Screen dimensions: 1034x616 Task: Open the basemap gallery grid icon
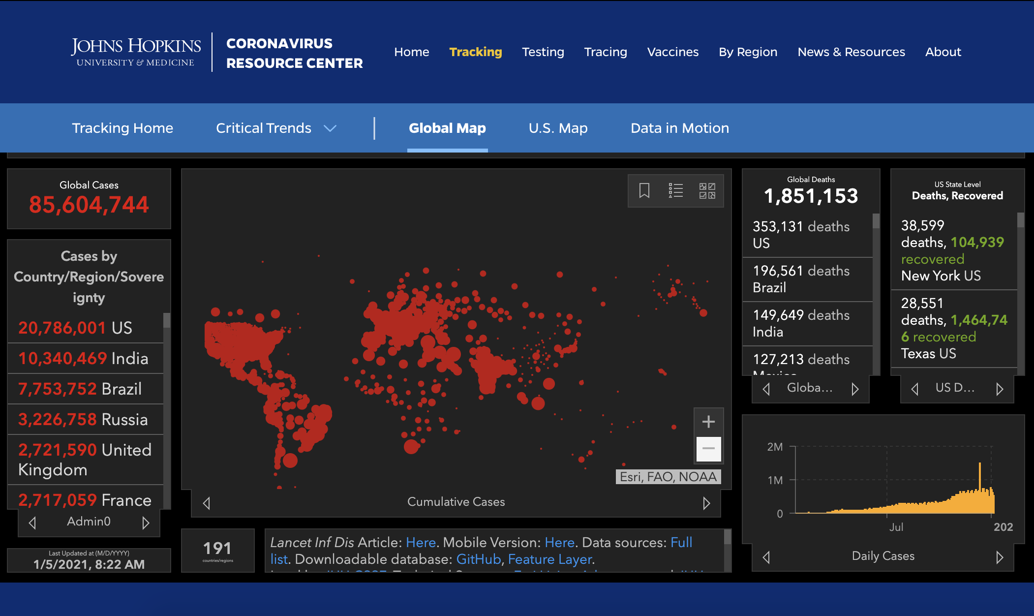point(707,190)
